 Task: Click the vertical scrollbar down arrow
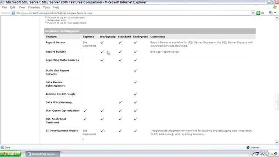[x=277, y=142]
